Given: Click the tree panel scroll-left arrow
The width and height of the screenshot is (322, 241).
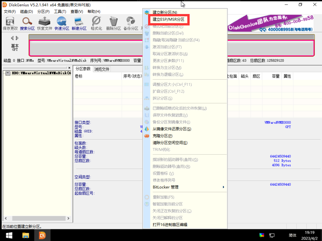Looking at the screenshot, I should coord(6,218).
